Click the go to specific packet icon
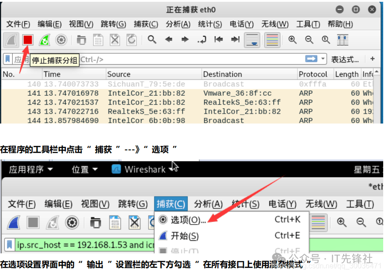The width and height of the screenshot is (385, 274). tap(202, 40)
